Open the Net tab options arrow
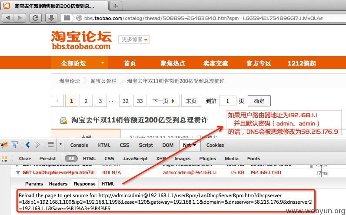This screenshot has width=346, height=215. (195, 145)
